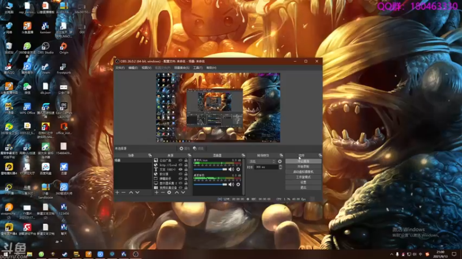The width and height of the screenshot is (462, 259).
Task: Open 桌面音频 audio settings gear
Action: point(238,184)
